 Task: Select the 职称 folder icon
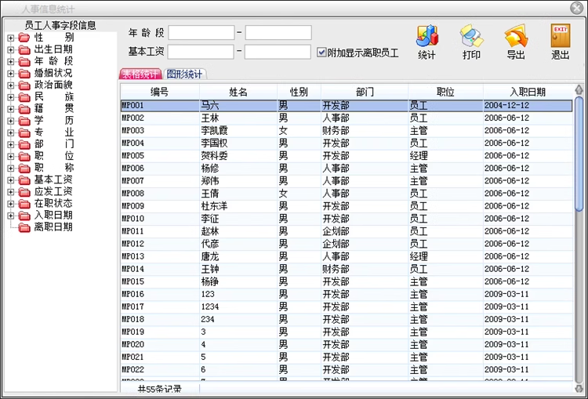[24, 168]
